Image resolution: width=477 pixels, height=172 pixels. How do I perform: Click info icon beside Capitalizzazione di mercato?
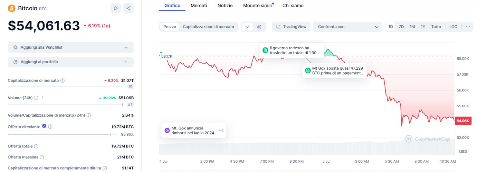point(62,81)
